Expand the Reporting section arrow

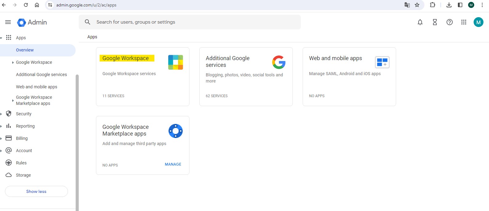pos(1,126)
